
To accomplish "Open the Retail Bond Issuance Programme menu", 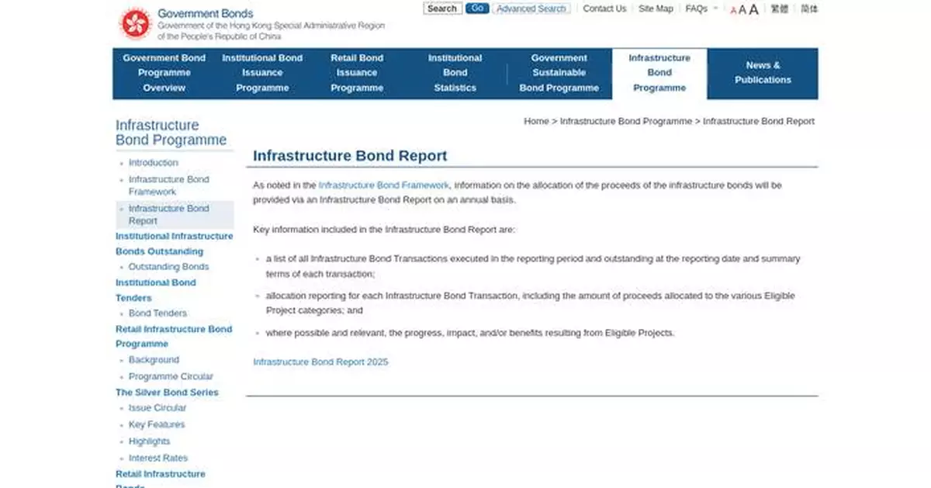I will [x=357, y=72].
